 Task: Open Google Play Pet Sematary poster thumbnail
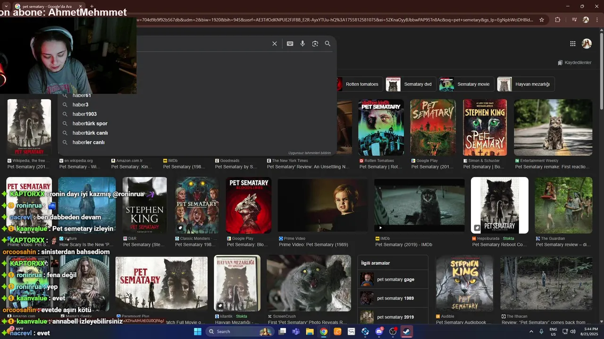click(x=433, y=127)
